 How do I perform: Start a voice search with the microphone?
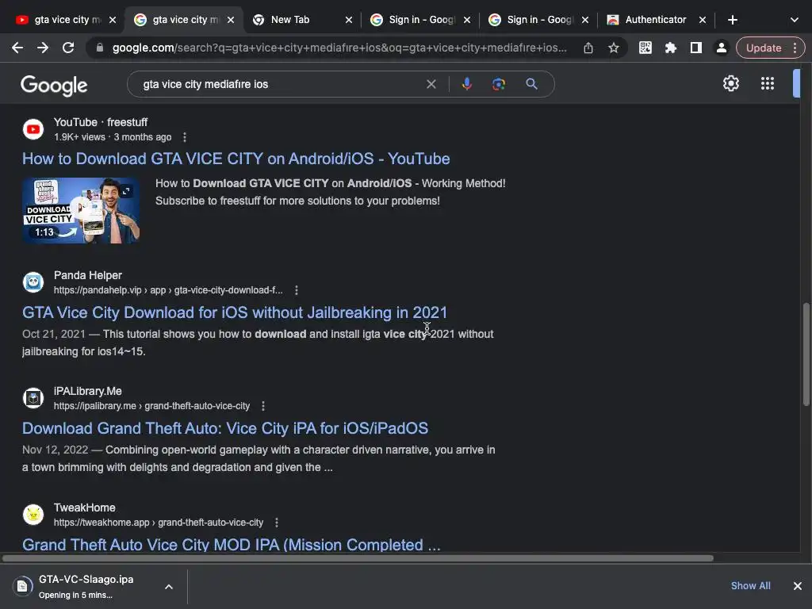tap(466, 84)
